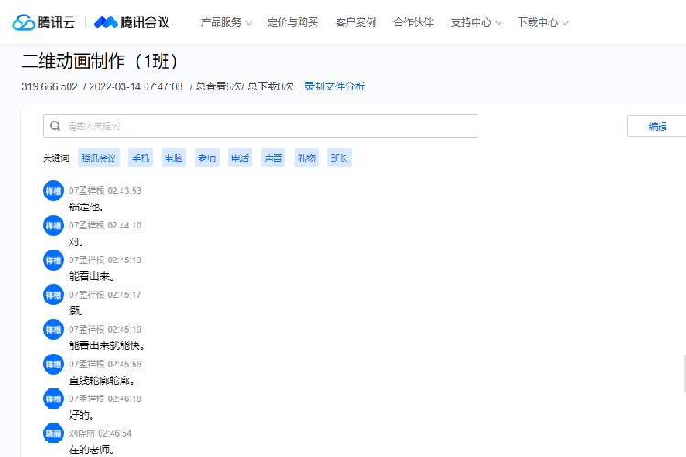Click the 编辑 button
Image resolution: width=686 pixels, height=457 pixels.
pos(657,126)
